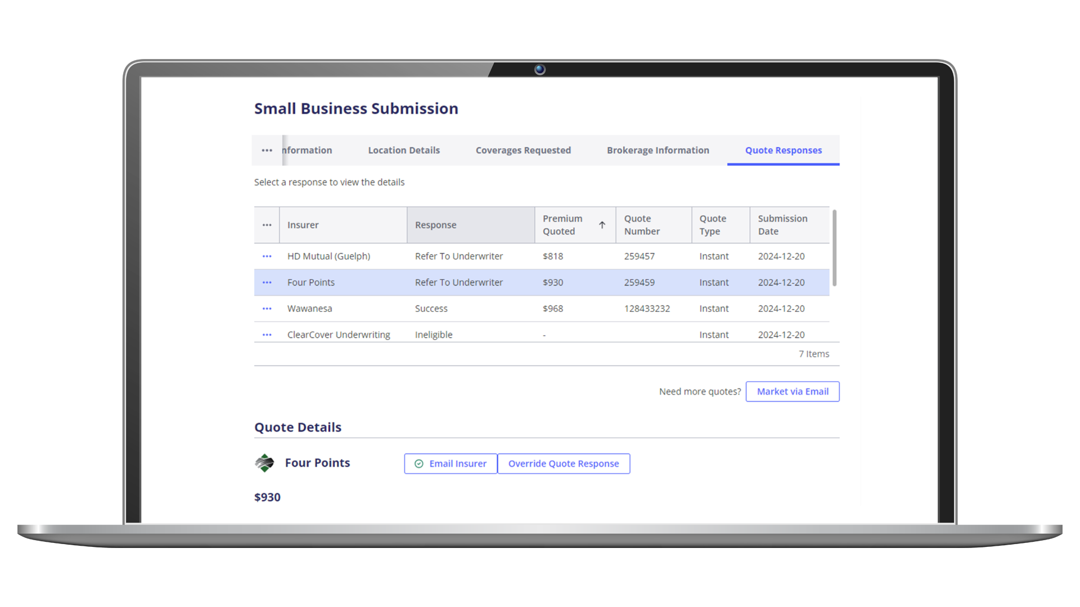The height and width of the screenshot is (607, 1080).
Task: Click the $818 premium value
Action: point(553,256)
